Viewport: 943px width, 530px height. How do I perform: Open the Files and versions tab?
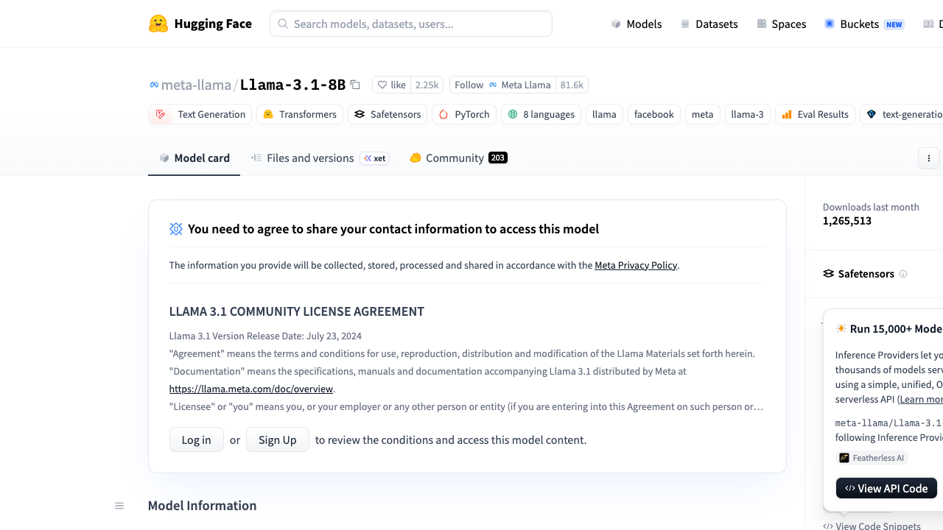click(320, 158)
